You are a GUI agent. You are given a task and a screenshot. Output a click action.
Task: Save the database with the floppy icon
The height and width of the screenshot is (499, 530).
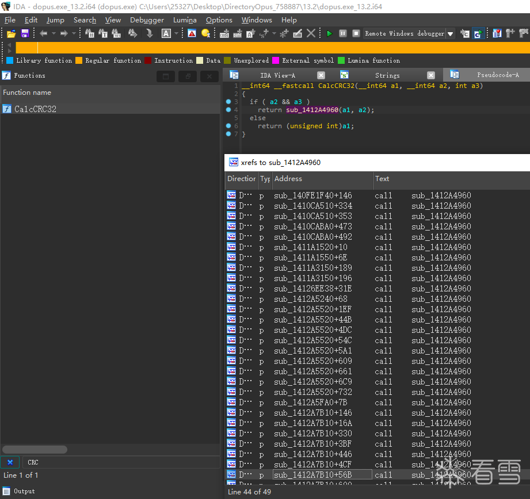25,33
